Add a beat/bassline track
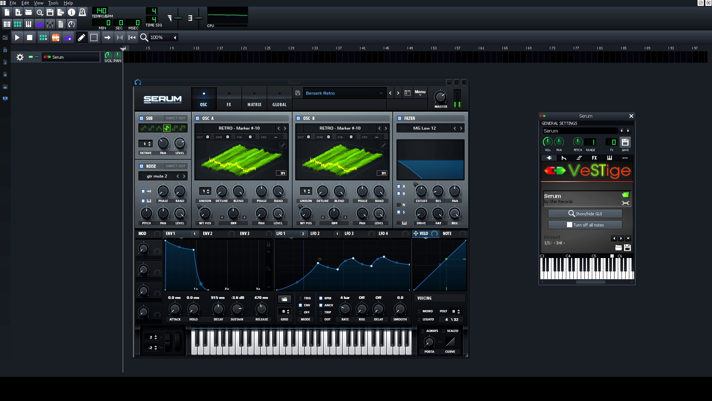The image size is (712, 401). (x=43, y=38)
